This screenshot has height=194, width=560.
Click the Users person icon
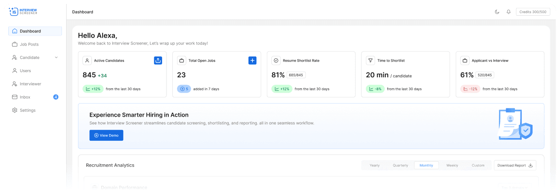(14, 70)
